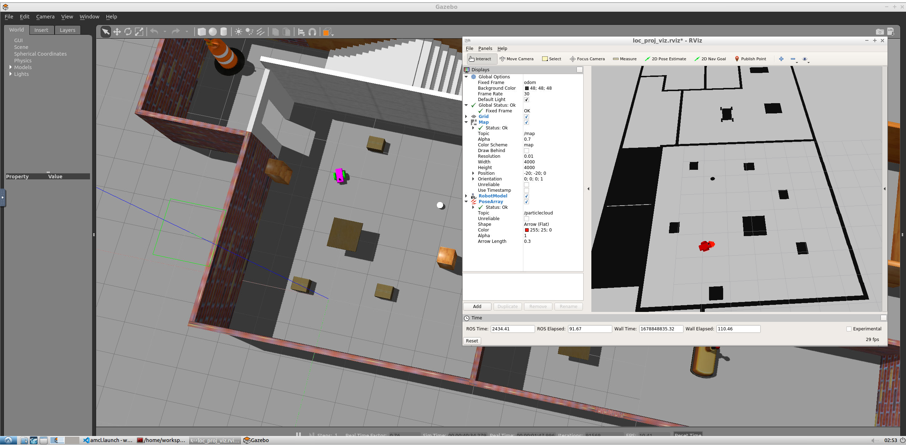Activate the Translate mode tool in Gazebo
906x447 pixels.
[x=117, y=32]
